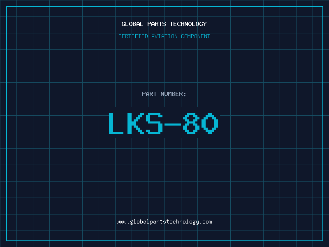Select the LKS-80 part number text
This screenshot has width=329, height=247.
tap(164, 123)
